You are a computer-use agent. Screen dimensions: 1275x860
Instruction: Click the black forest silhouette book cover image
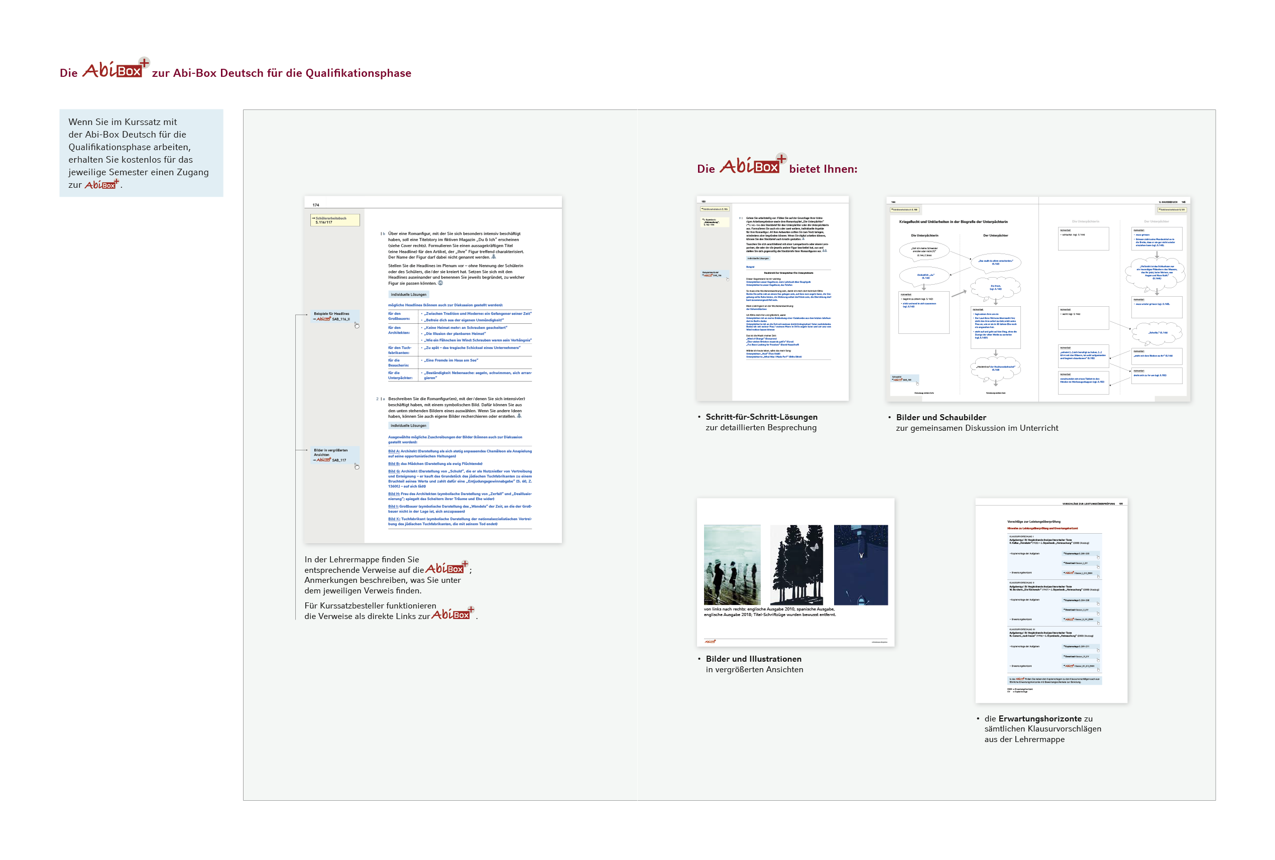[x=796, y=564]
